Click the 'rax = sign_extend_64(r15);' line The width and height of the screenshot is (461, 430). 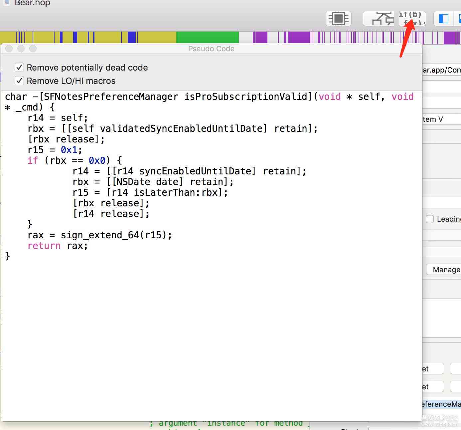point(100,235)
